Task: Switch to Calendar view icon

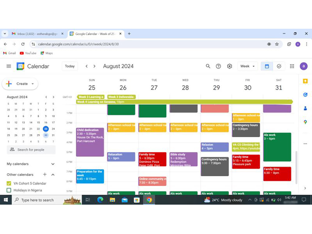Action: click(x=267, y=66)
